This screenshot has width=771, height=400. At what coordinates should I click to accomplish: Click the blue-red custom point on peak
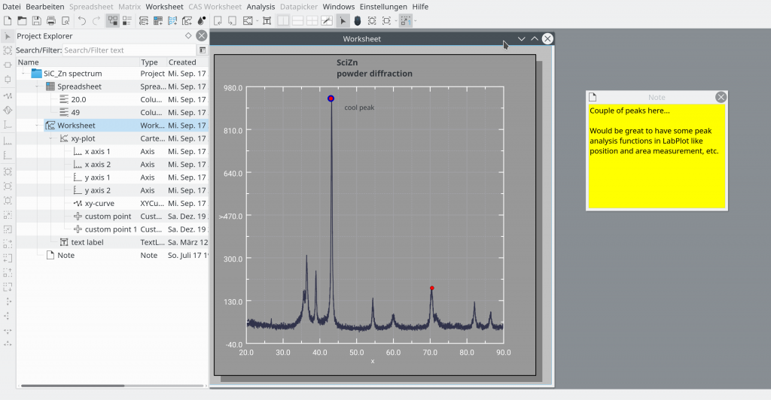pos(331,98)
